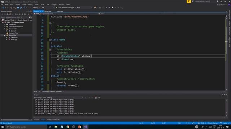Click repository name in status bar
Viewport: 231px width, 129px height.
click(208, 123)
